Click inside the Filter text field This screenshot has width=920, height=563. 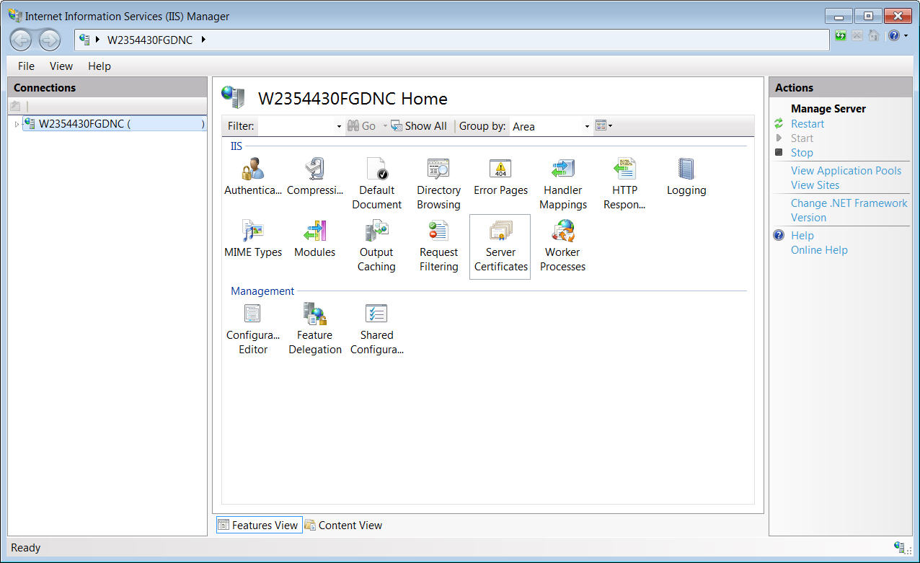click(x=296, y=126)
